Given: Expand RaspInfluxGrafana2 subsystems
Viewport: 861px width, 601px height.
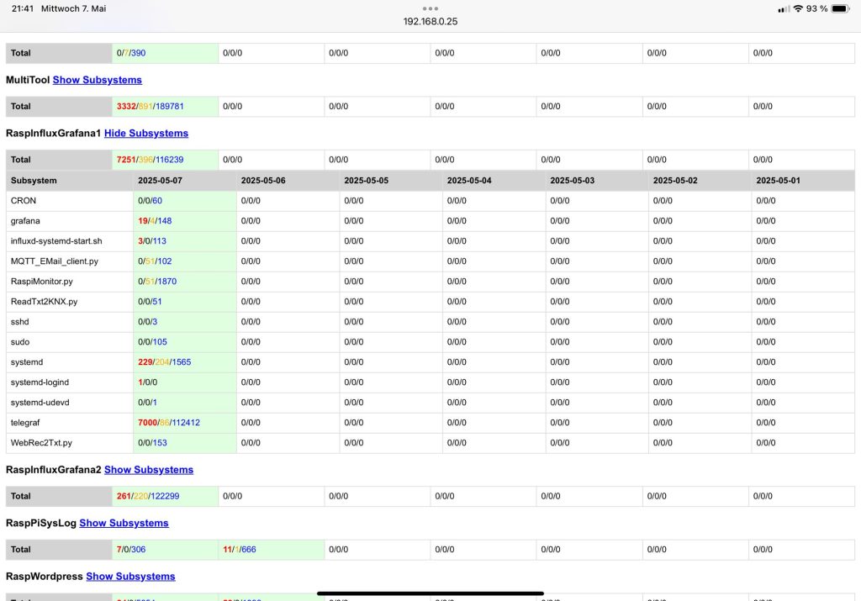Looking at the screenshot, I should [x=148, y=470].
